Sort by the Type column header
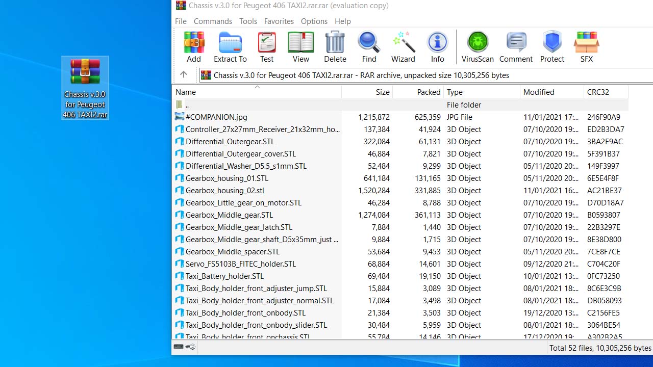 pos(482,92)
